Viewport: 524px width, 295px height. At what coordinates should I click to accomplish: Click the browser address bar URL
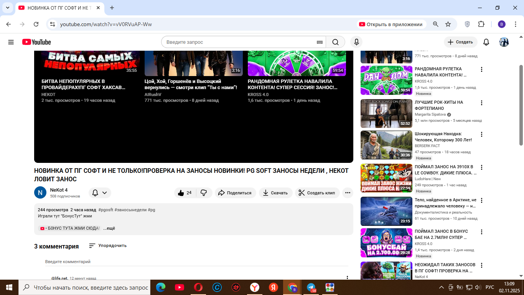pyautogui.click(x=106, y=24)
